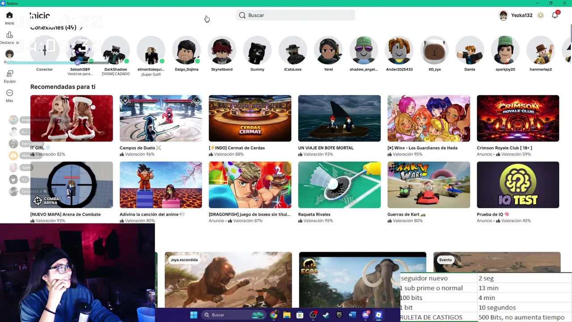Open KD_zyx connection avatar
This screenshot has height=322, width=572.
click(435, 50)
